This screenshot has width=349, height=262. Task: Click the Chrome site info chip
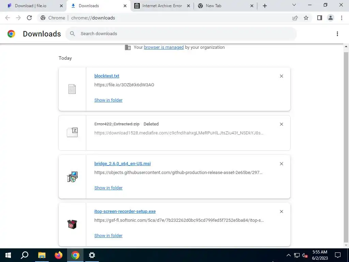pos(53,18)
